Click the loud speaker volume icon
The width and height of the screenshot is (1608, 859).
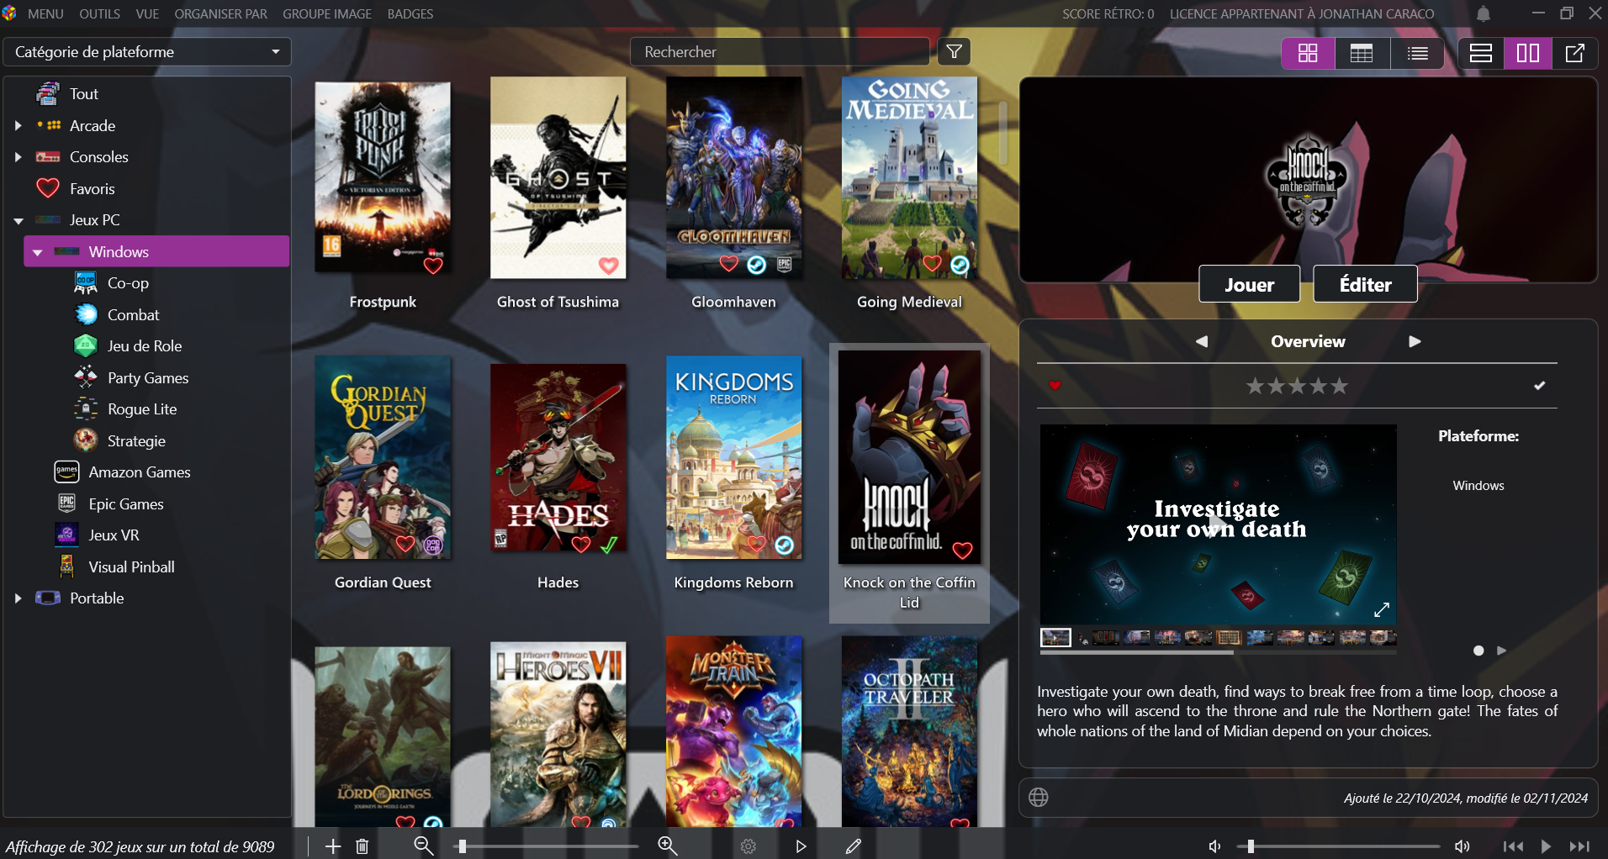click(1463, 846)
